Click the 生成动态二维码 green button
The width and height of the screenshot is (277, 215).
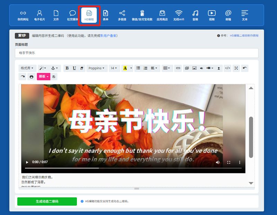coord(47,201)
